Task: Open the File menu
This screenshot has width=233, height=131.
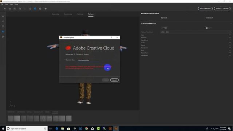Action: (2, 4)
